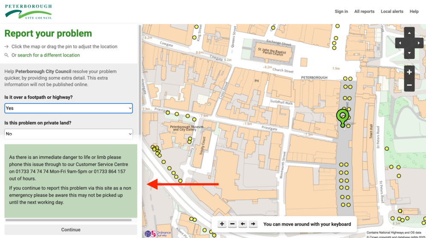Pan the map right with the arrow
The image size is (426, 238).
click(419, 43)
